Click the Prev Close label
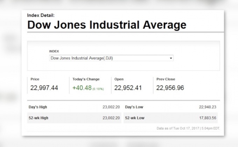This screenshot has height=147, width=238. tap(166, 79)
